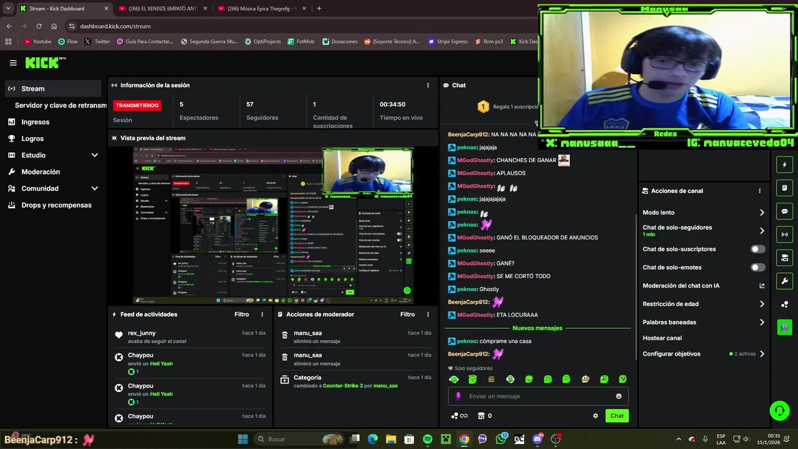Toggle Chat de solo-emotes switch
This screenshot has height=449, width=798.
point(757,268)
